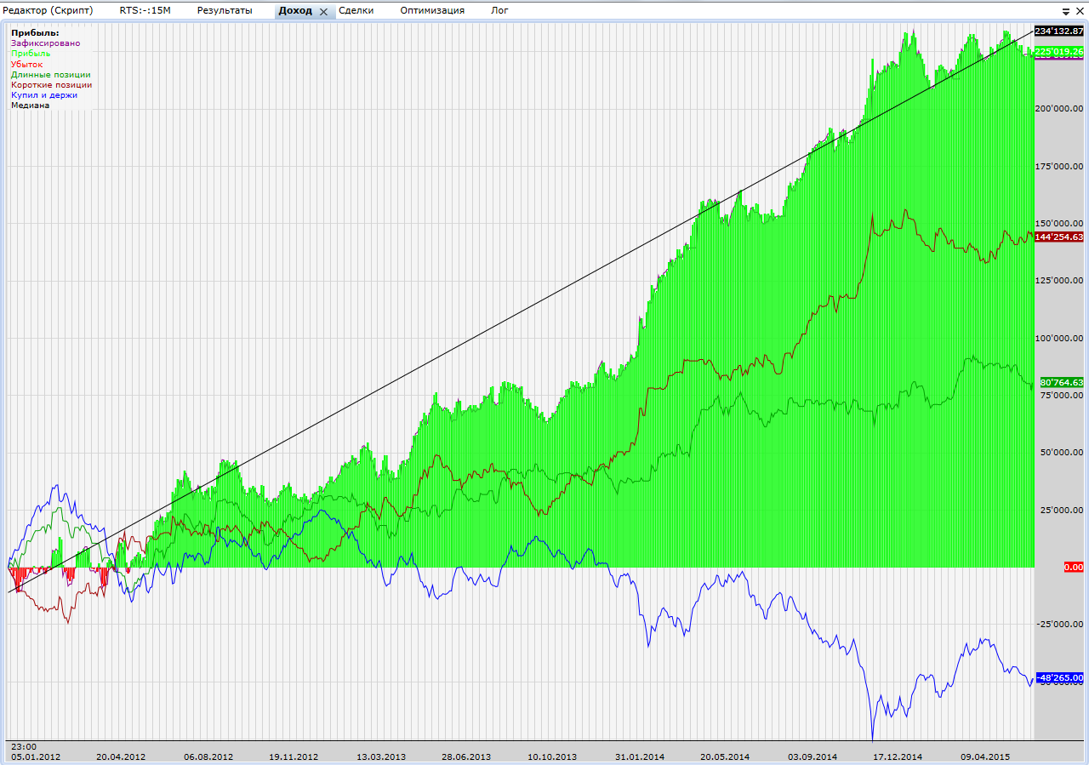The image size is (1089, 765).
Task: Click the 09.04.2015 date label
Action: pyautogui.click(x=985, y=756)
